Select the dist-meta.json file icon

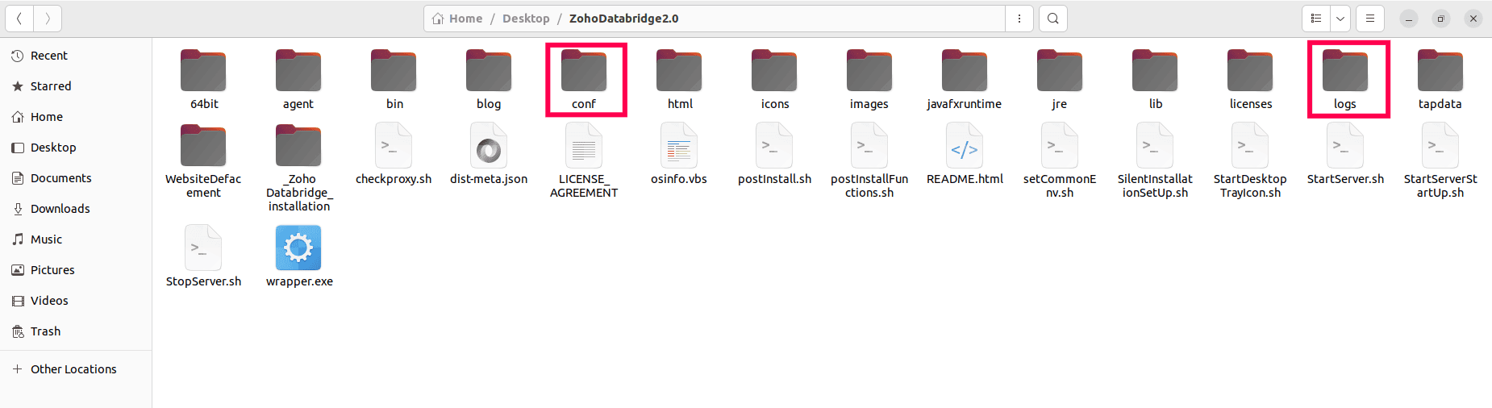click(489, 146)
